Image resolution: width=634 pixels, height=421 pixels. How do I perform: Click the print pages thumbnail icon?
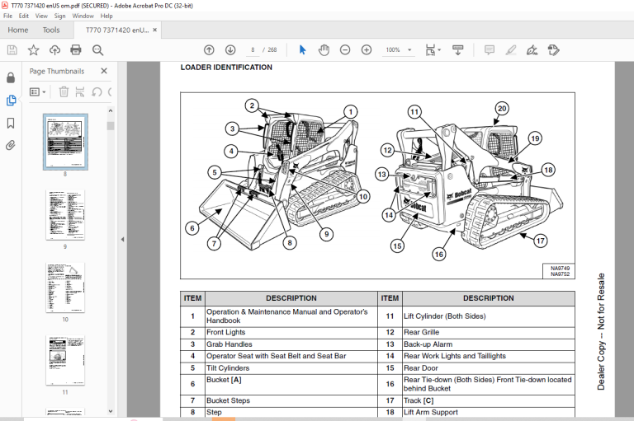point(80,92)
